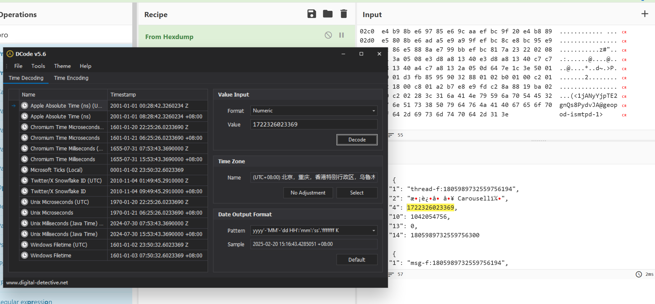The width and height of the screenshot is (655, 304).
Task: Click the input line count icon
Action: point(391,135)
